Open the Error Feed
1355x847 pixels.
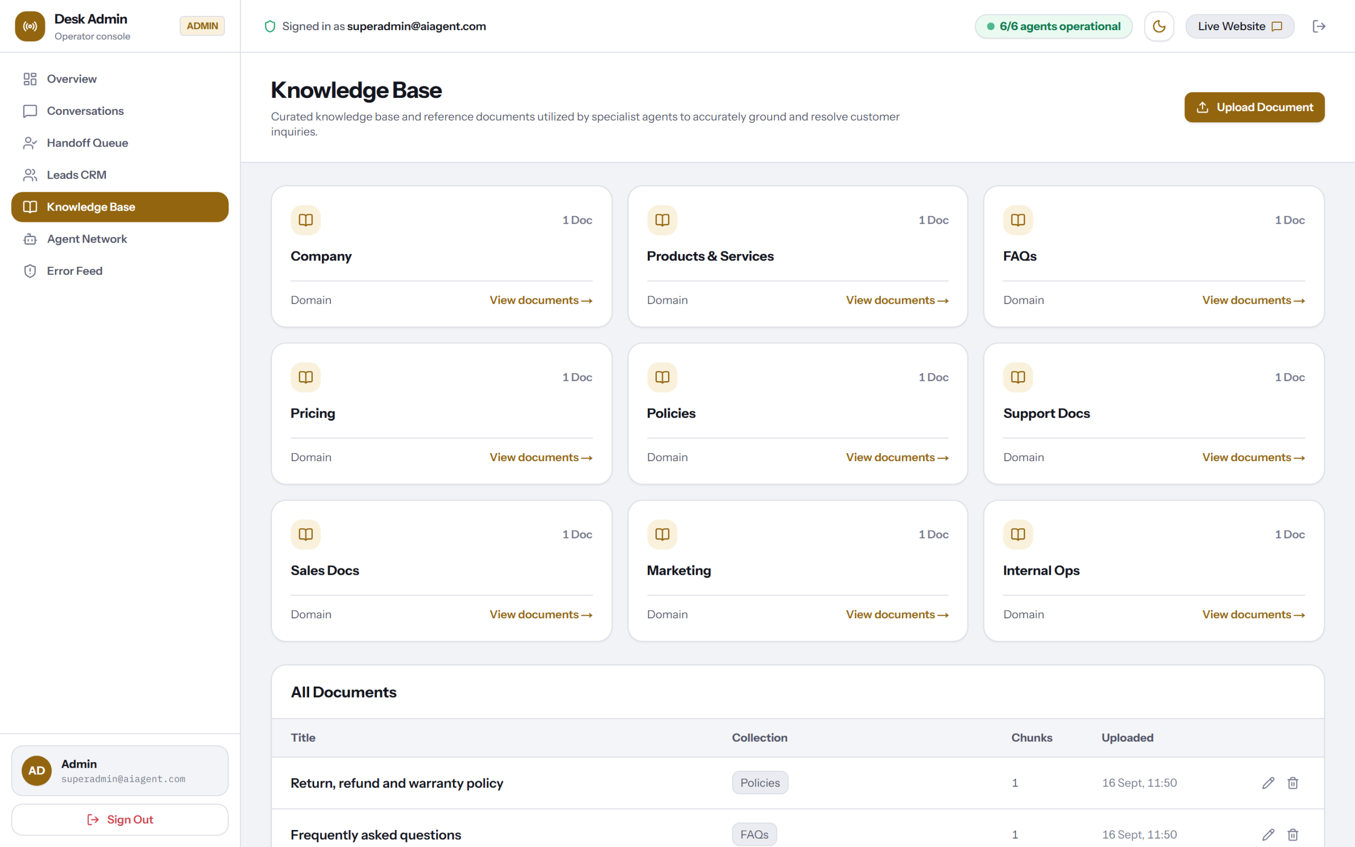(x=120, y=271)
